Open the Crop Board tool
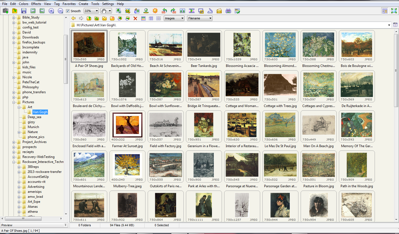Screen dimensions: 399x234 (x=128, y=11)
